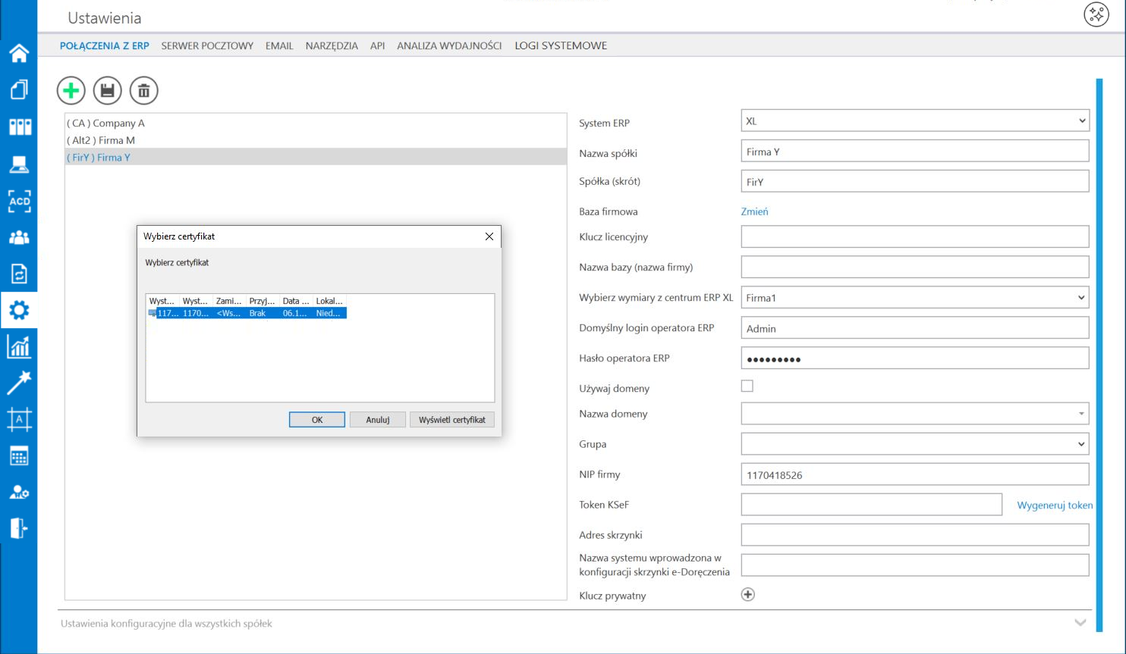The image size is (1126, 654).
Task: Click the Wygeneruj token link
Action: (1055, 505)
